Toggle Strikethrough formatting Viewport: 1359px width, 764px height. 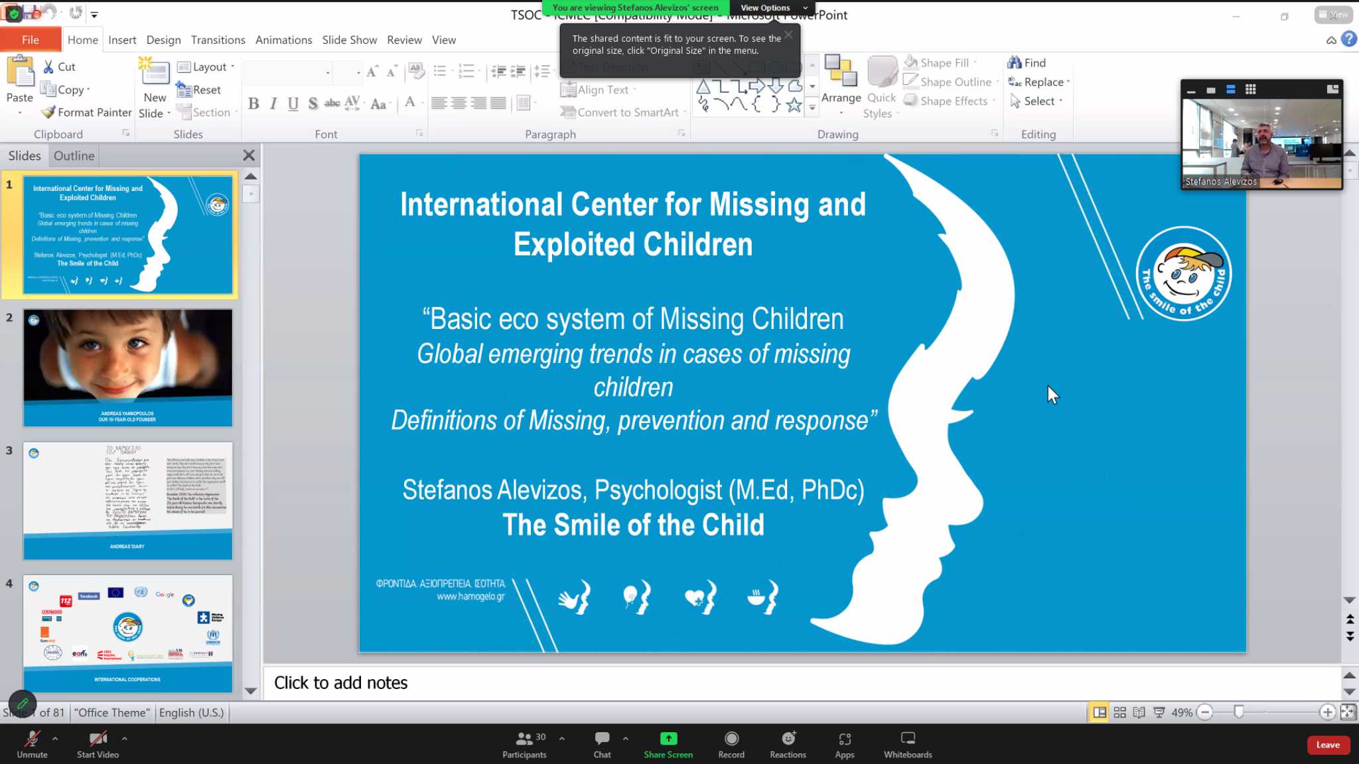(332, 103)
